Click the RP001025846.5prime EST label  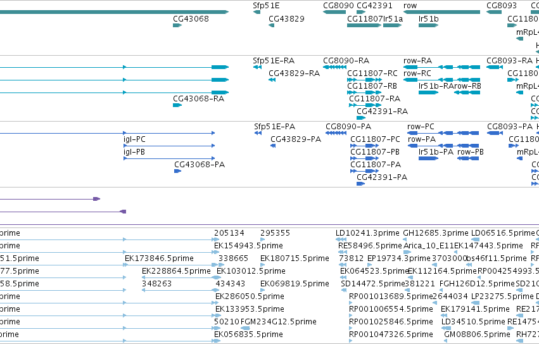click(x=391, y=322)
